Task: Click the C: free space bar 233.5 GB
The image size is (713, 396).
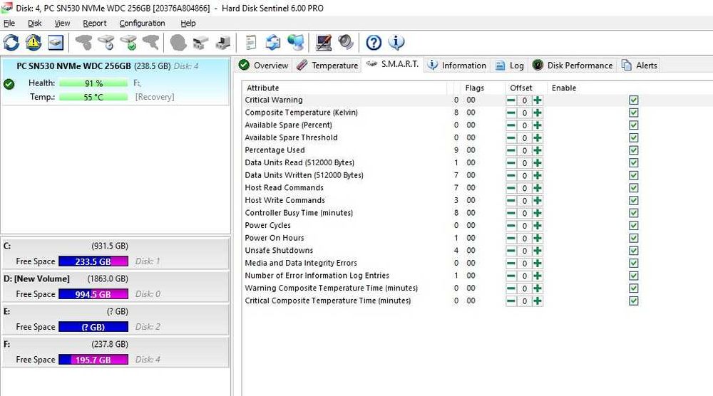Action: (93, 261)
